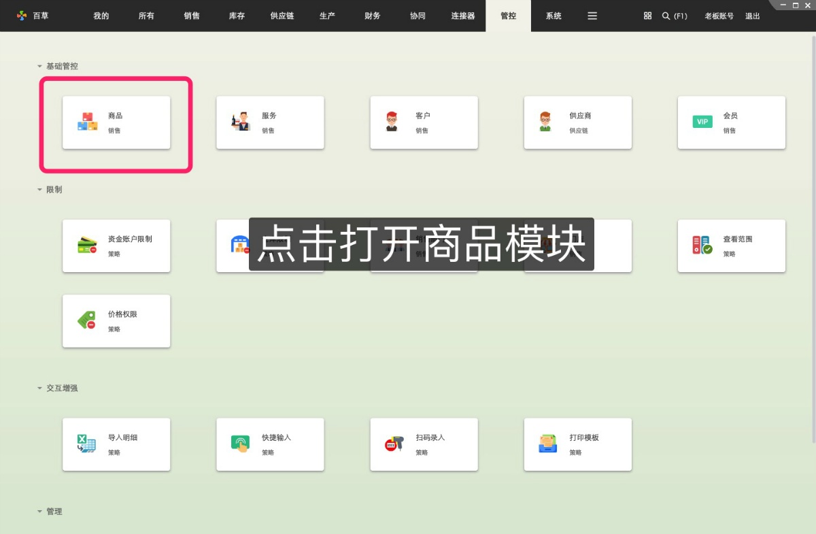The image size is (816, 534).
Task: Open the 商品 module card
Action: (x=116, y=122)
